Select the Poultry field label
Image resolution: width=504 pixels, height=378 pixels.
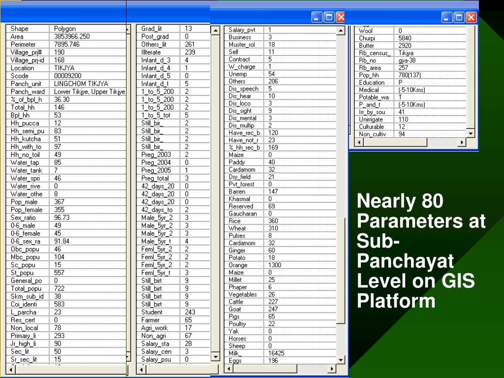[x=237, y=324]
